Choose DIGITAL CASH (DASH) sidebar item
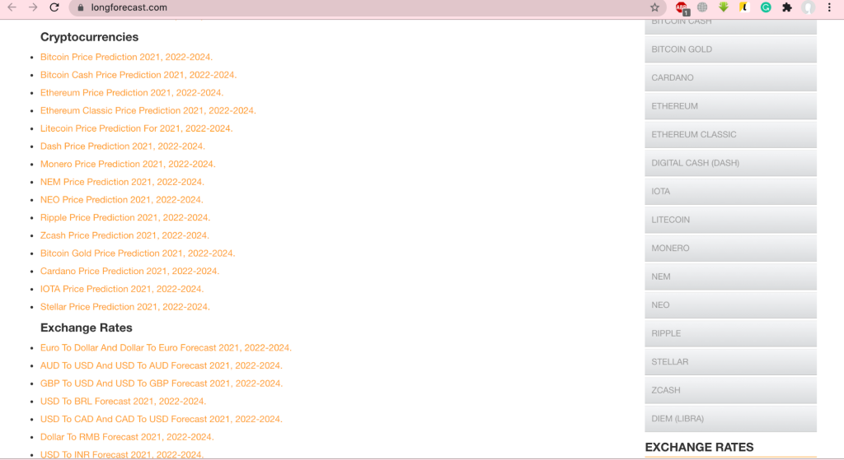The width and height of the screenshot is (844, 460). [730, 163]
